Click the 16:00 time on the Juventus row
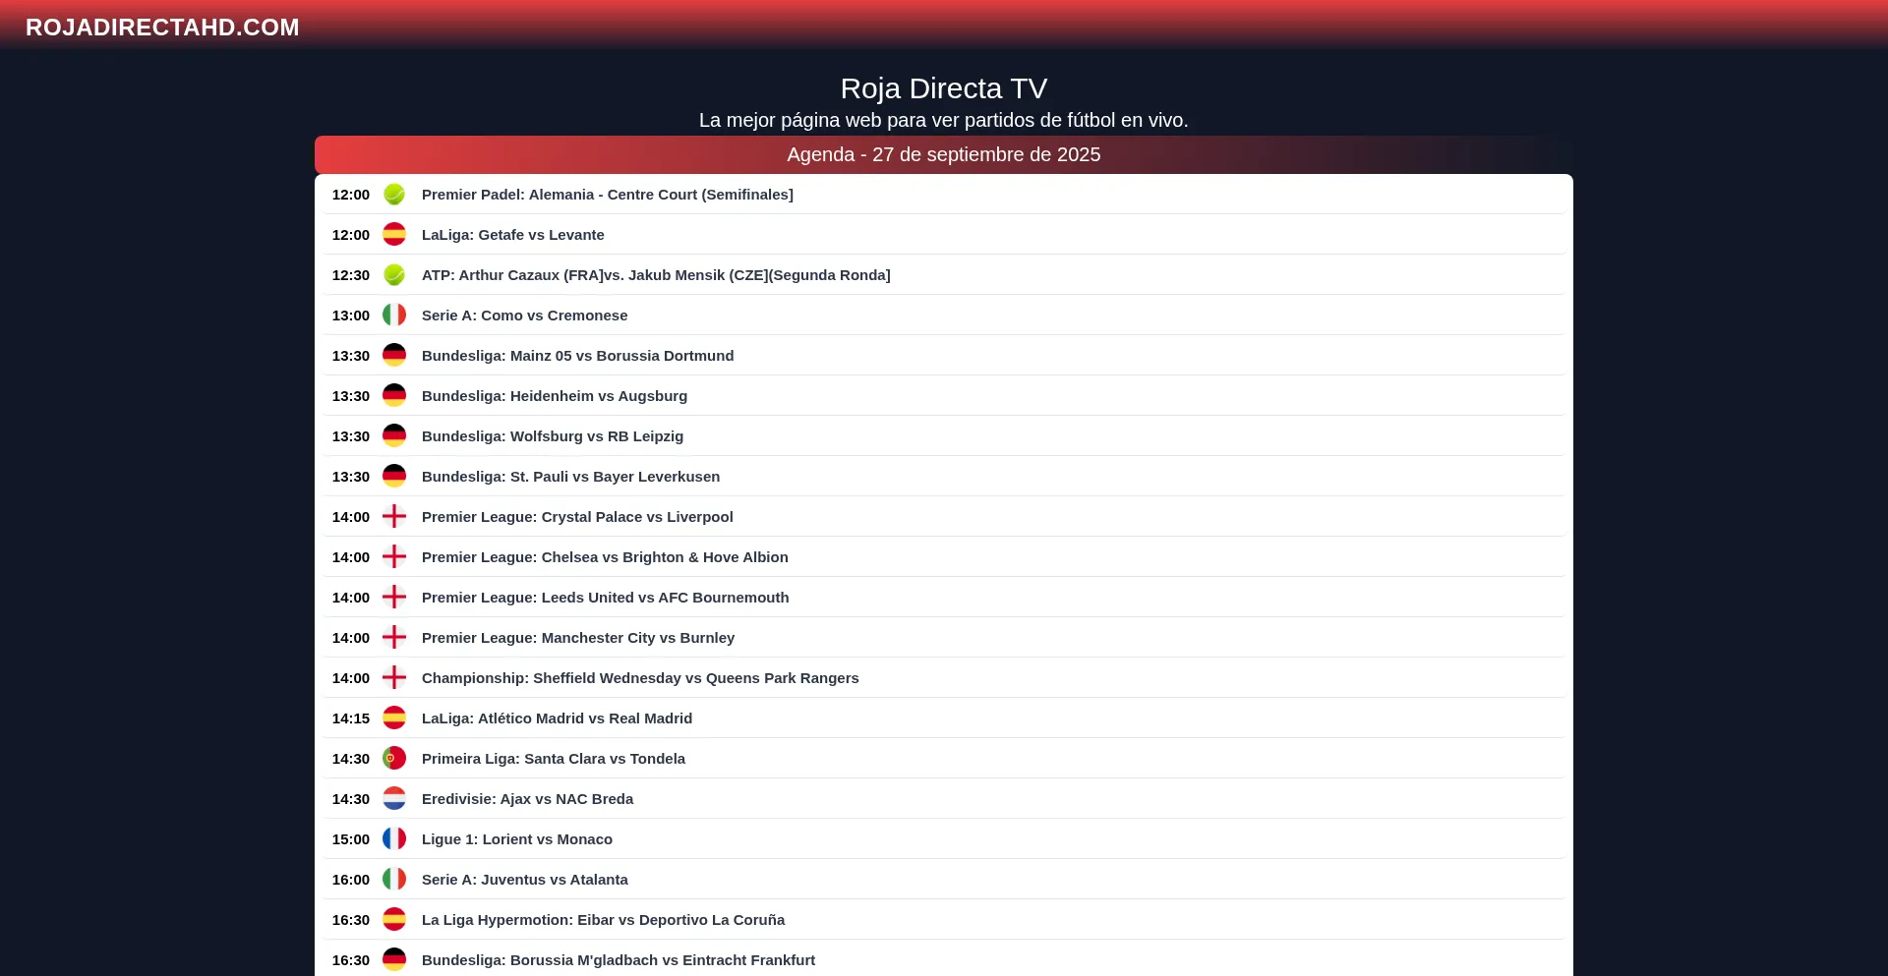Image resolution: width=1888 pixels, height=976 pixels. coord(351,880)
